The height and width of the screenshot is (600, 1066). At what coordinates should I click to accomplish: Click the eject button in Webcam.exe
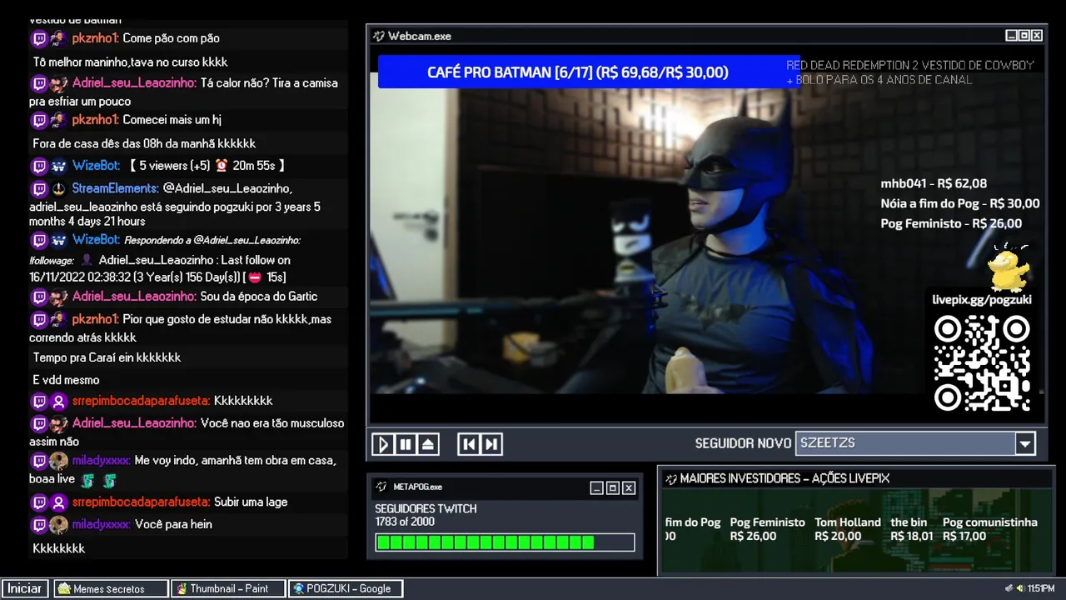tap(428, 444)
